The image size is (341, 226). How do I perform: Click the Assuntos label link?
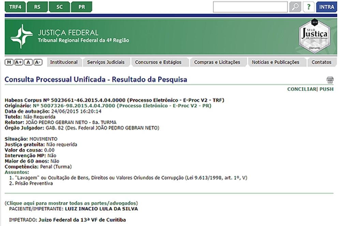[17, 172]
